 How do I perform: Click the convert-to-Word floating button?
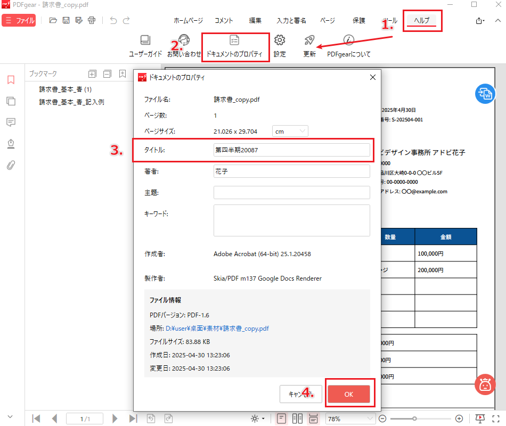click(x=485, y=94)
